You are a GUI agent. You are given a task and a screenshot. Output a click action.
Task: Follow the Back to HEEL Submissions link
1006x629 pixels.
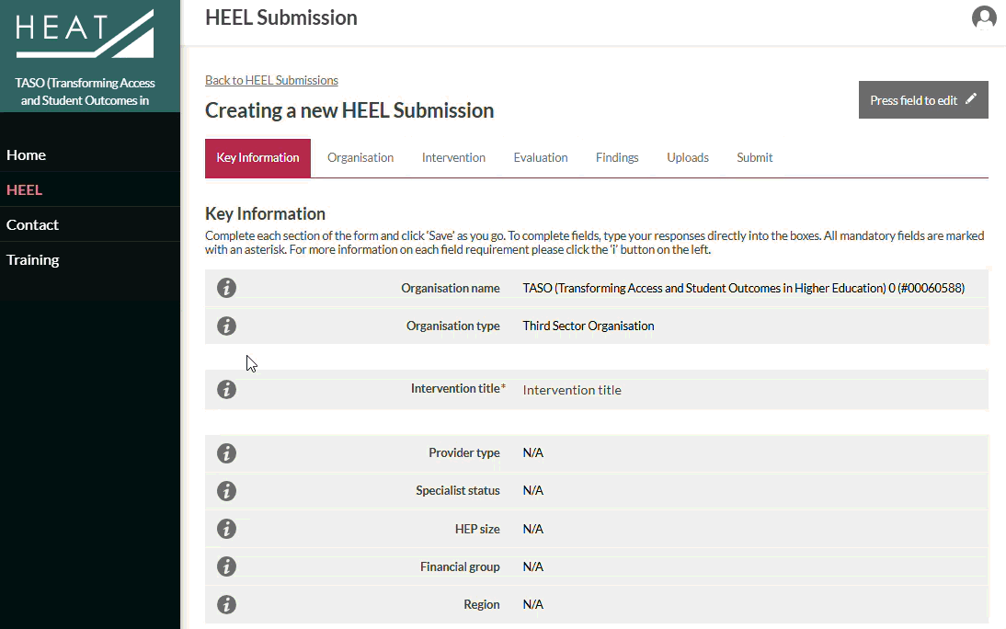click(x=271, y=80)
